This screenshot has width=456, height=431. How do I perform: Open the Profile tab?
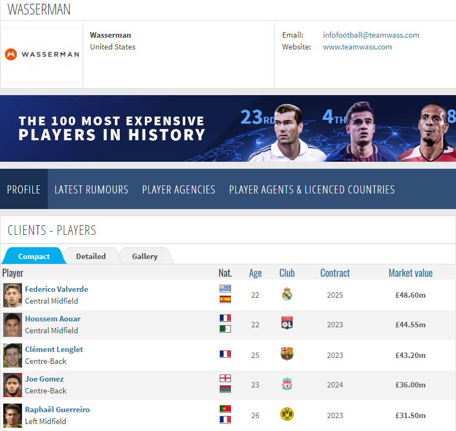[x=24, y=189]
